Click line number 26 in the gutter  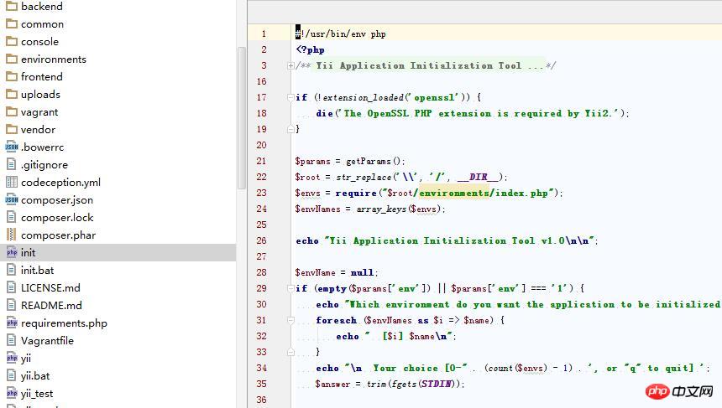pyautogui.click(x=262, y=240)
